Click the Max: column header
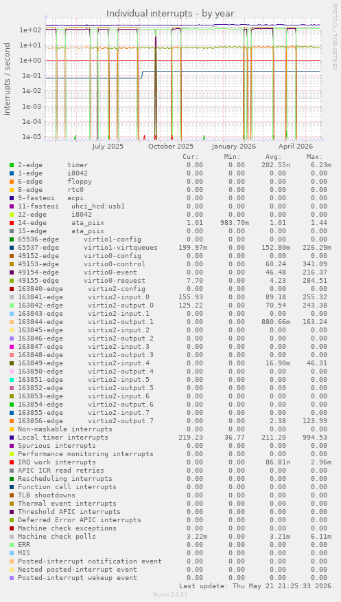This screenshot has width=341, height=602. 315,157
